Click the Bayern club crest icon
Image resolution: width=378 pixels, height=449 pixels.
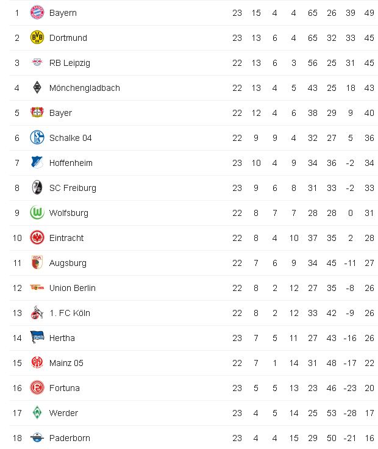pyautogui.click(x=37, y=13)
